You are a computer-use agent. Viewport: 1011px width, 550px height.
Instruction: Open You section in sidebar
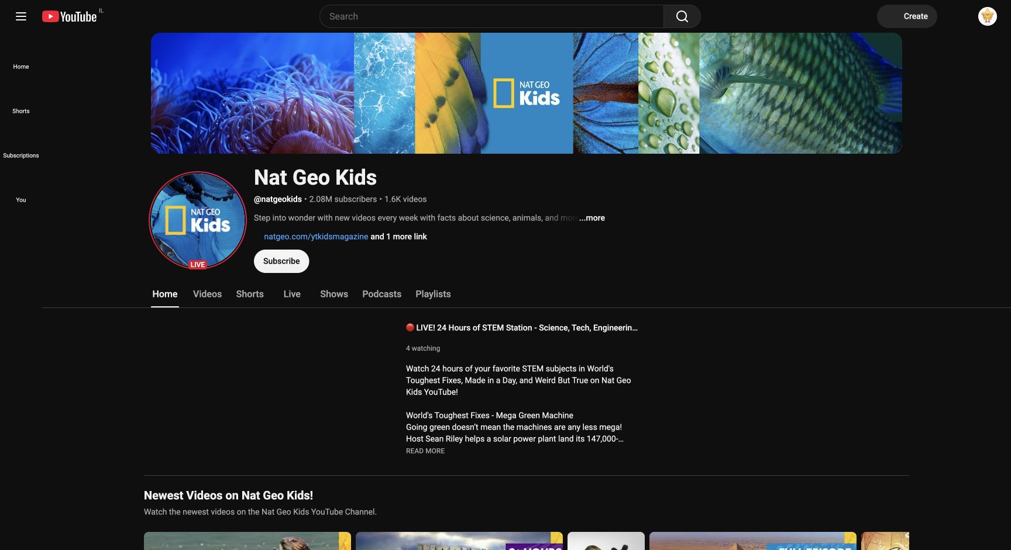(x=21, y=200)
